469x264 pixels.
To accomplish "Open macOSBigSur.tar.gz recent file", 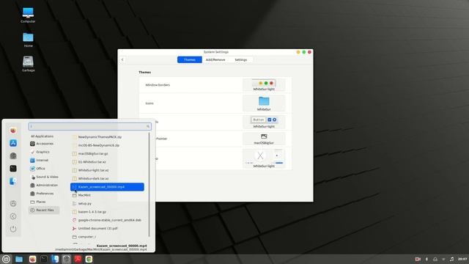I will tap(107, 153).
